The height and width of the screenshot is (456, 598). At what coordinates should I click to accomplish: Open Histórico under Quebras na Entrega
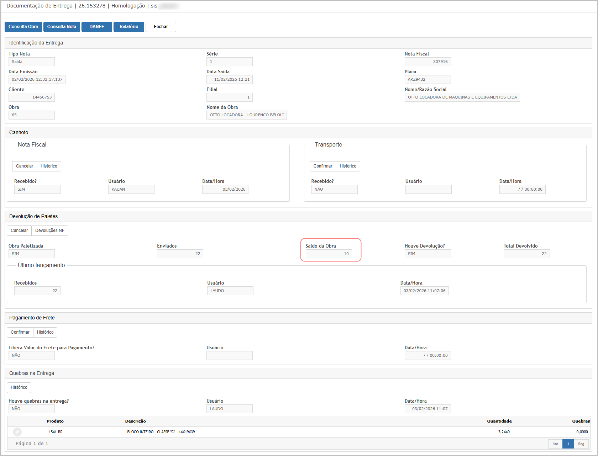tap(19, 387)
